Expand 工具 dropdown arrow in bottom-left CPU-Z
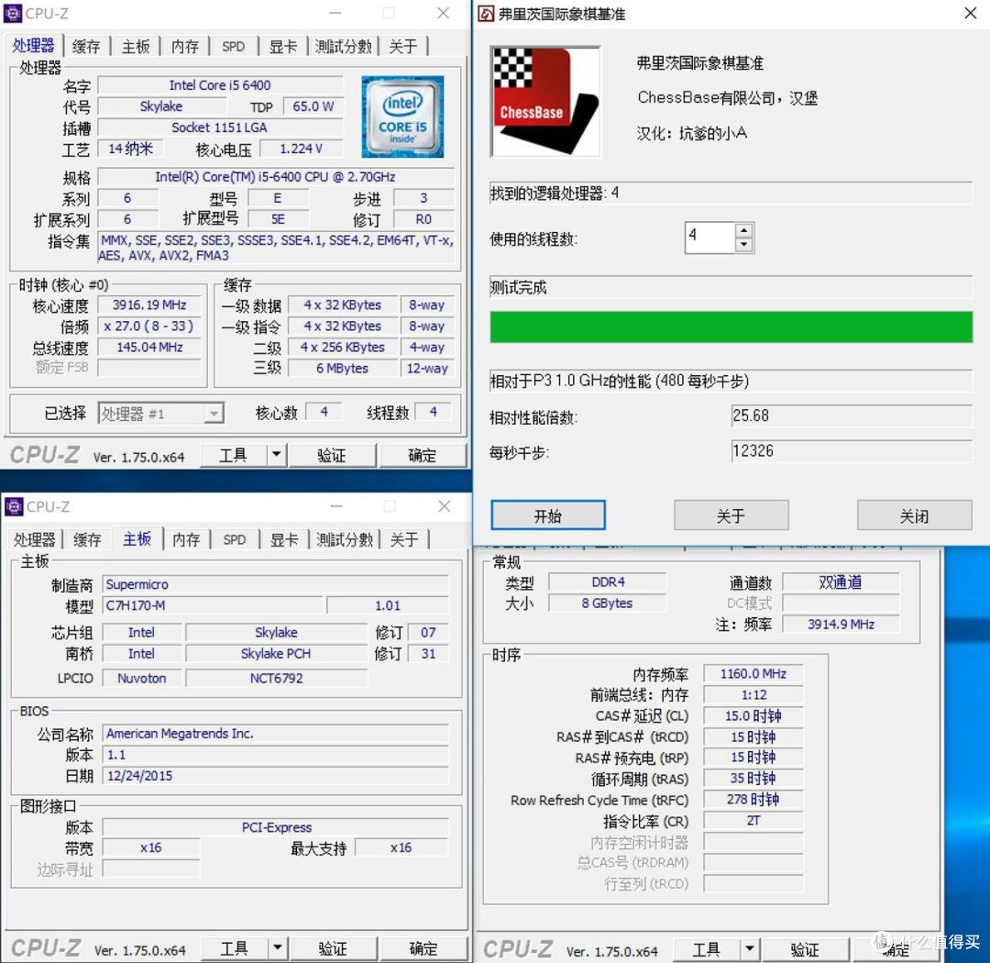Viewport: 990px width, 963px height. click(278, 947)
